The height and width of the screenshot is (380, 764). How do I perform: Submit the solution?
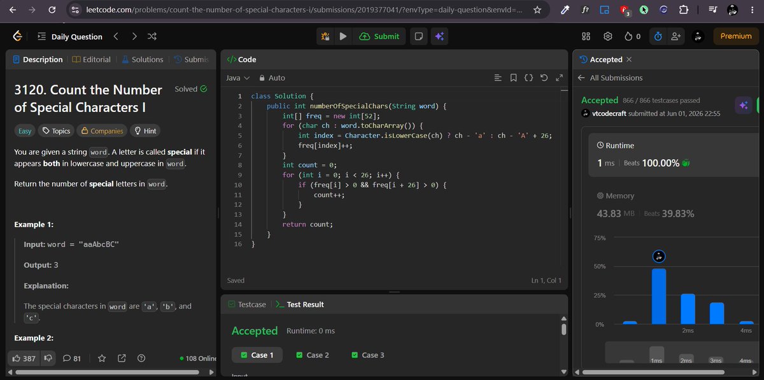point(379,36)
